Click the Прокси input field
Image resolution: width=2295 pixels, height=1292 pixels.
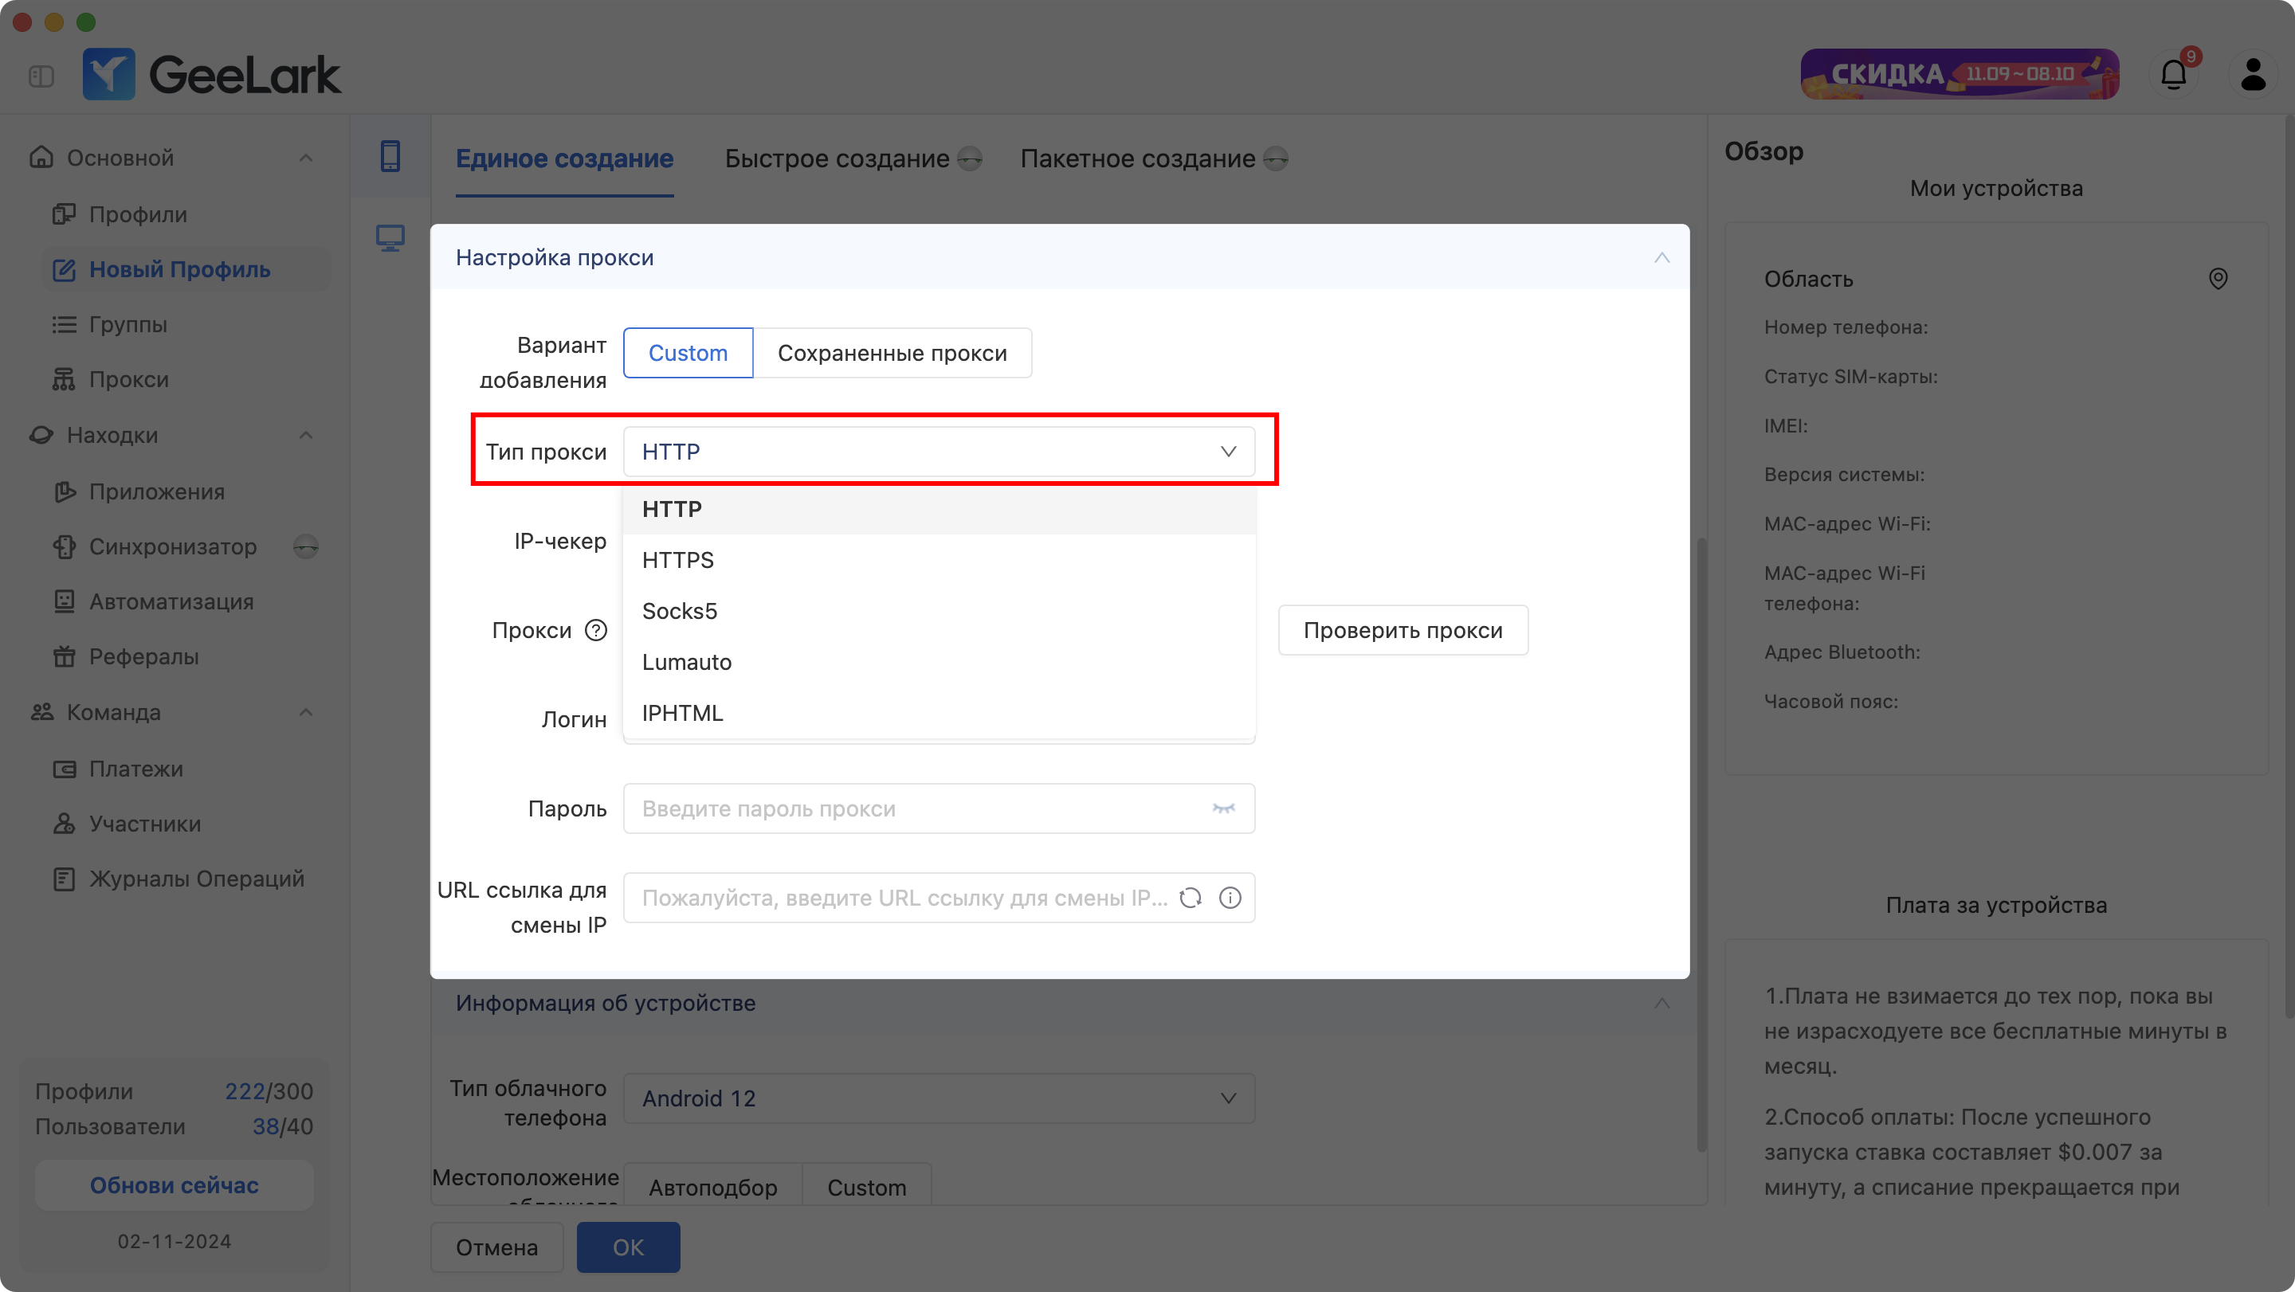coord(940,628)
